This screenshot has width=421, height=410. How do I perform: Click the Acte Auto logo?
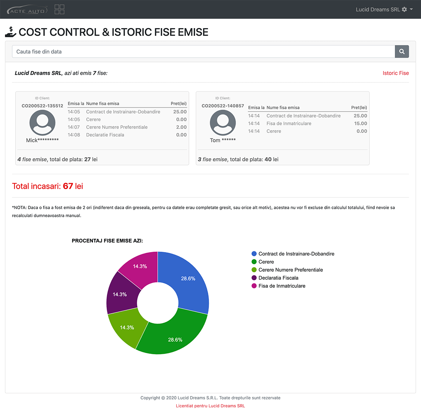coord(27,9)
